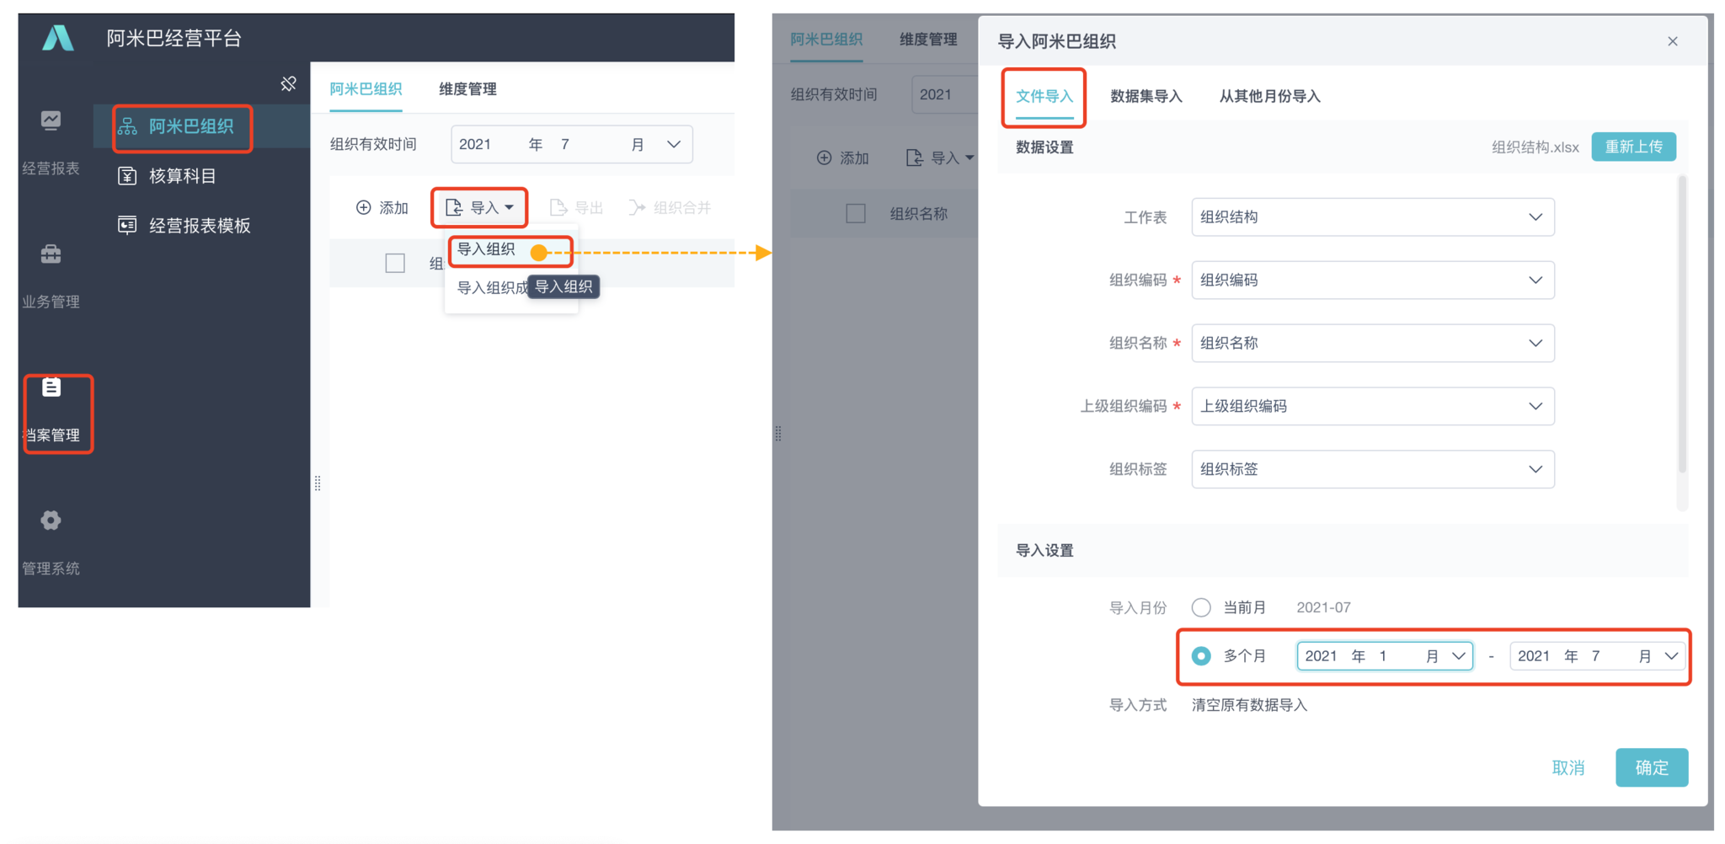Click the background window resize handle
The image size is (1725, 844).
tap(778, 434)
